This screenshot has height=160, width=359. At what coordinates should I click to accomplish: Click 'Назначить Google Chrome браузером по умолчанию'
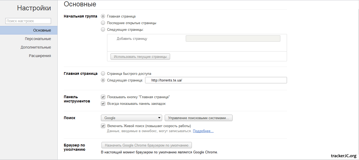pyautogui.click(x=146, y=145)
